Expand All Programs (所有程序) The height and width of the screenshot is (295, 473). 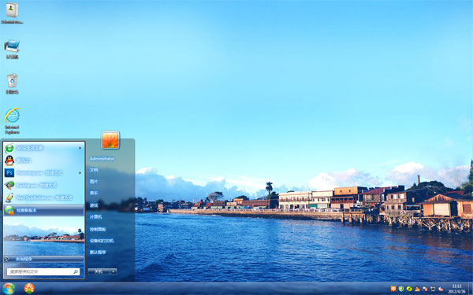coord(43,259)
